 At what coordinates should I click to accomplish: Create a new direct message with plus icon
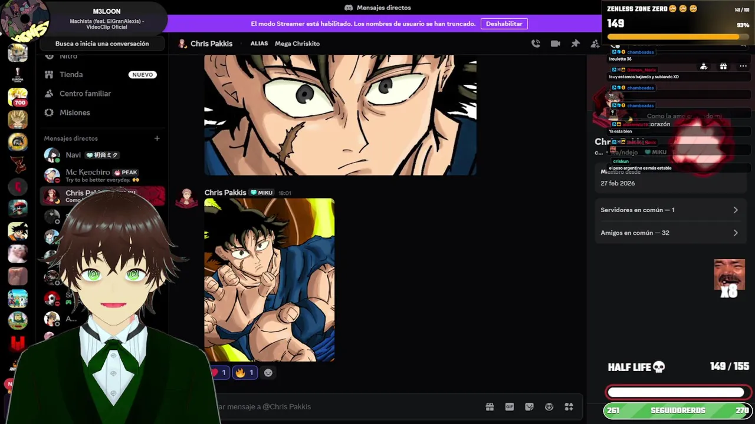(x=157, y=138)
